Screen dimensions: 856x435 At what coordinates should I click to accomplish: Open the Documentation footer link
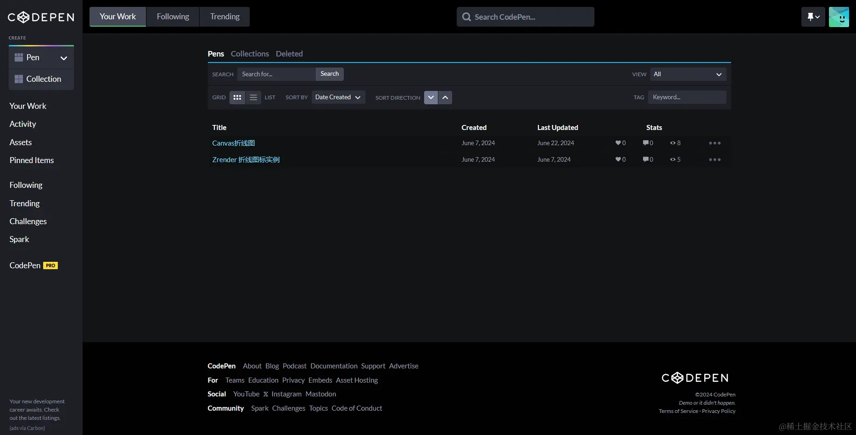334,366
